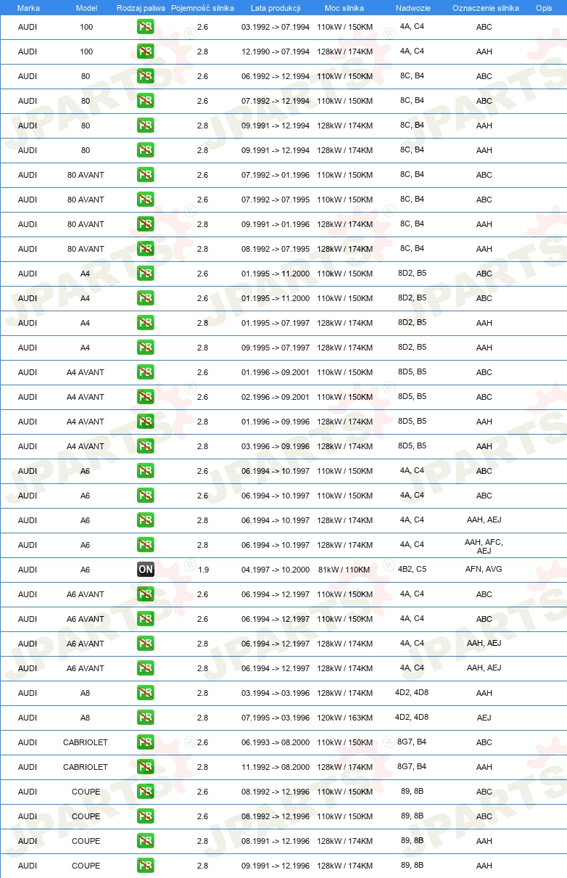This screenshot has width=567, height=878.
Task: Click the date range 03.1994 -> 03.1996
Action: tap(276, 693)
